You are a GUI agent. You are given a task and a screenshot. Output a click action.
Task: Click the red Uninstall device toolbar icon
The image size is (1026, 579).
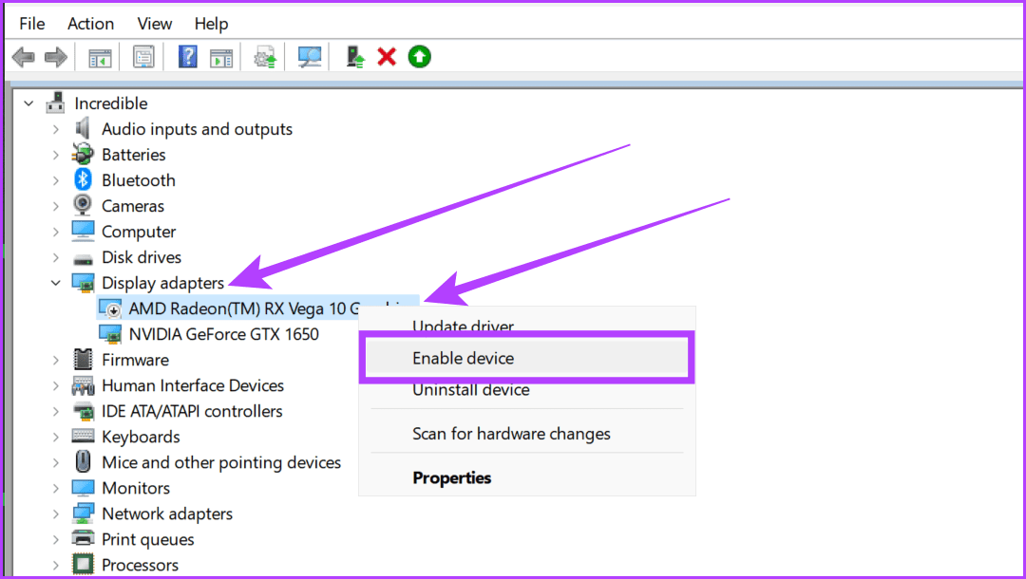coord(386,56)
